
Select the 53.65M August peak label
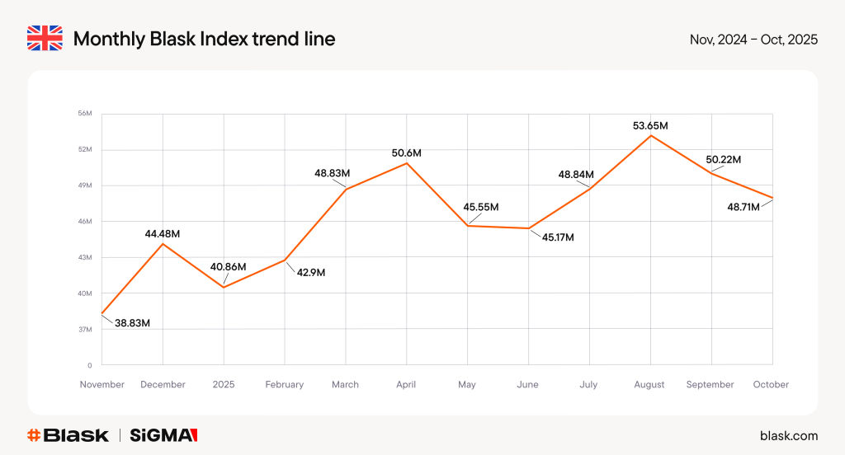click(x=649, y=126)
